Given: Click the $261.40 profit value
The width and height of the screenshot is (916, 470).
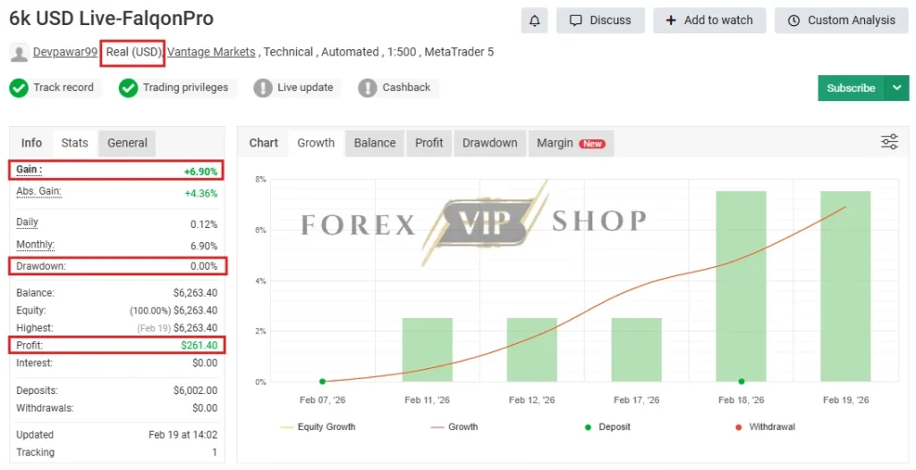Looking at the screenshot, I should coord(199,345).
